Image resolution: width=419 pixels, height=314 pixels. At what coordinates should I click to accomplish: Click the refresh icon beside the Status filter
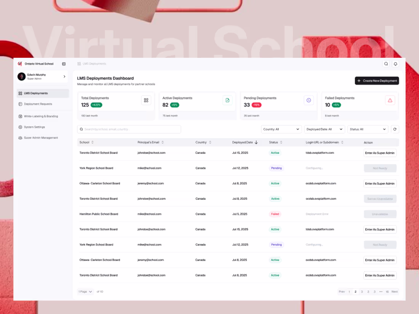(395, 129)
